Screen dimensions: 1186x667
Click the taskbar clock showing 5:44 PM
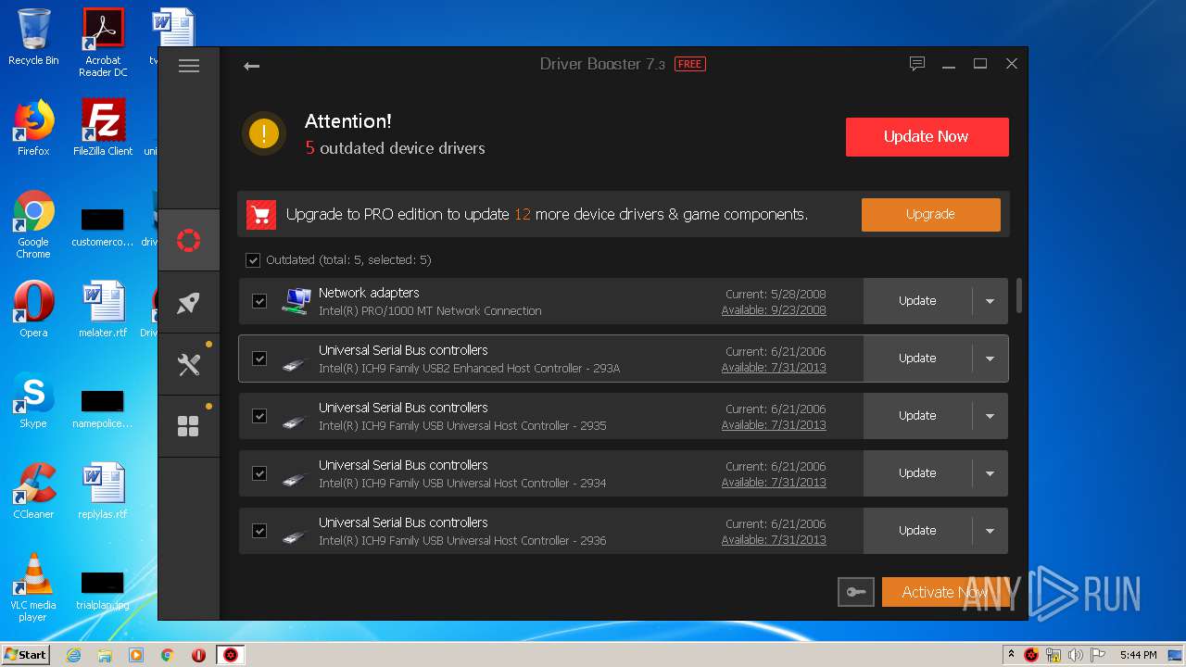[x=1138, y=655]
